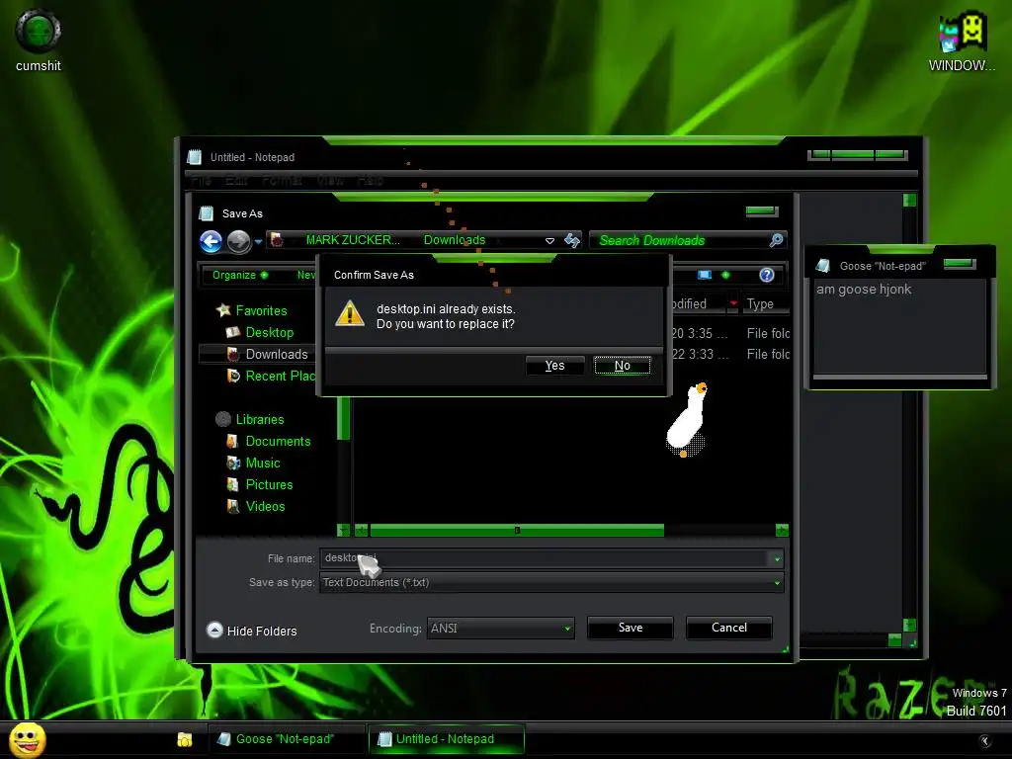Screen dimensions: 1012x759
Task: Click the Desktop folder icon in sidebar
Action: (x=233, y=332)
